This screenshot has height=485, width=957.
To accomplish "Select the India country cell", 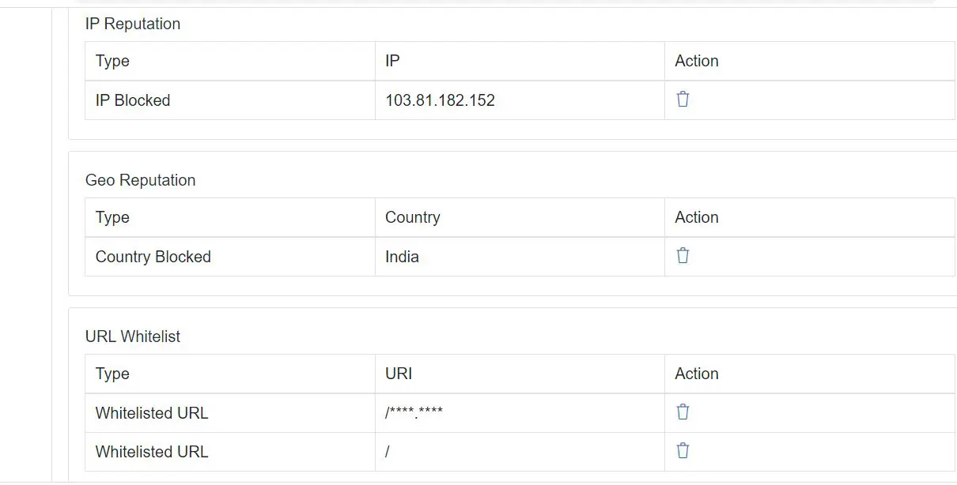I will click(402, 257).
